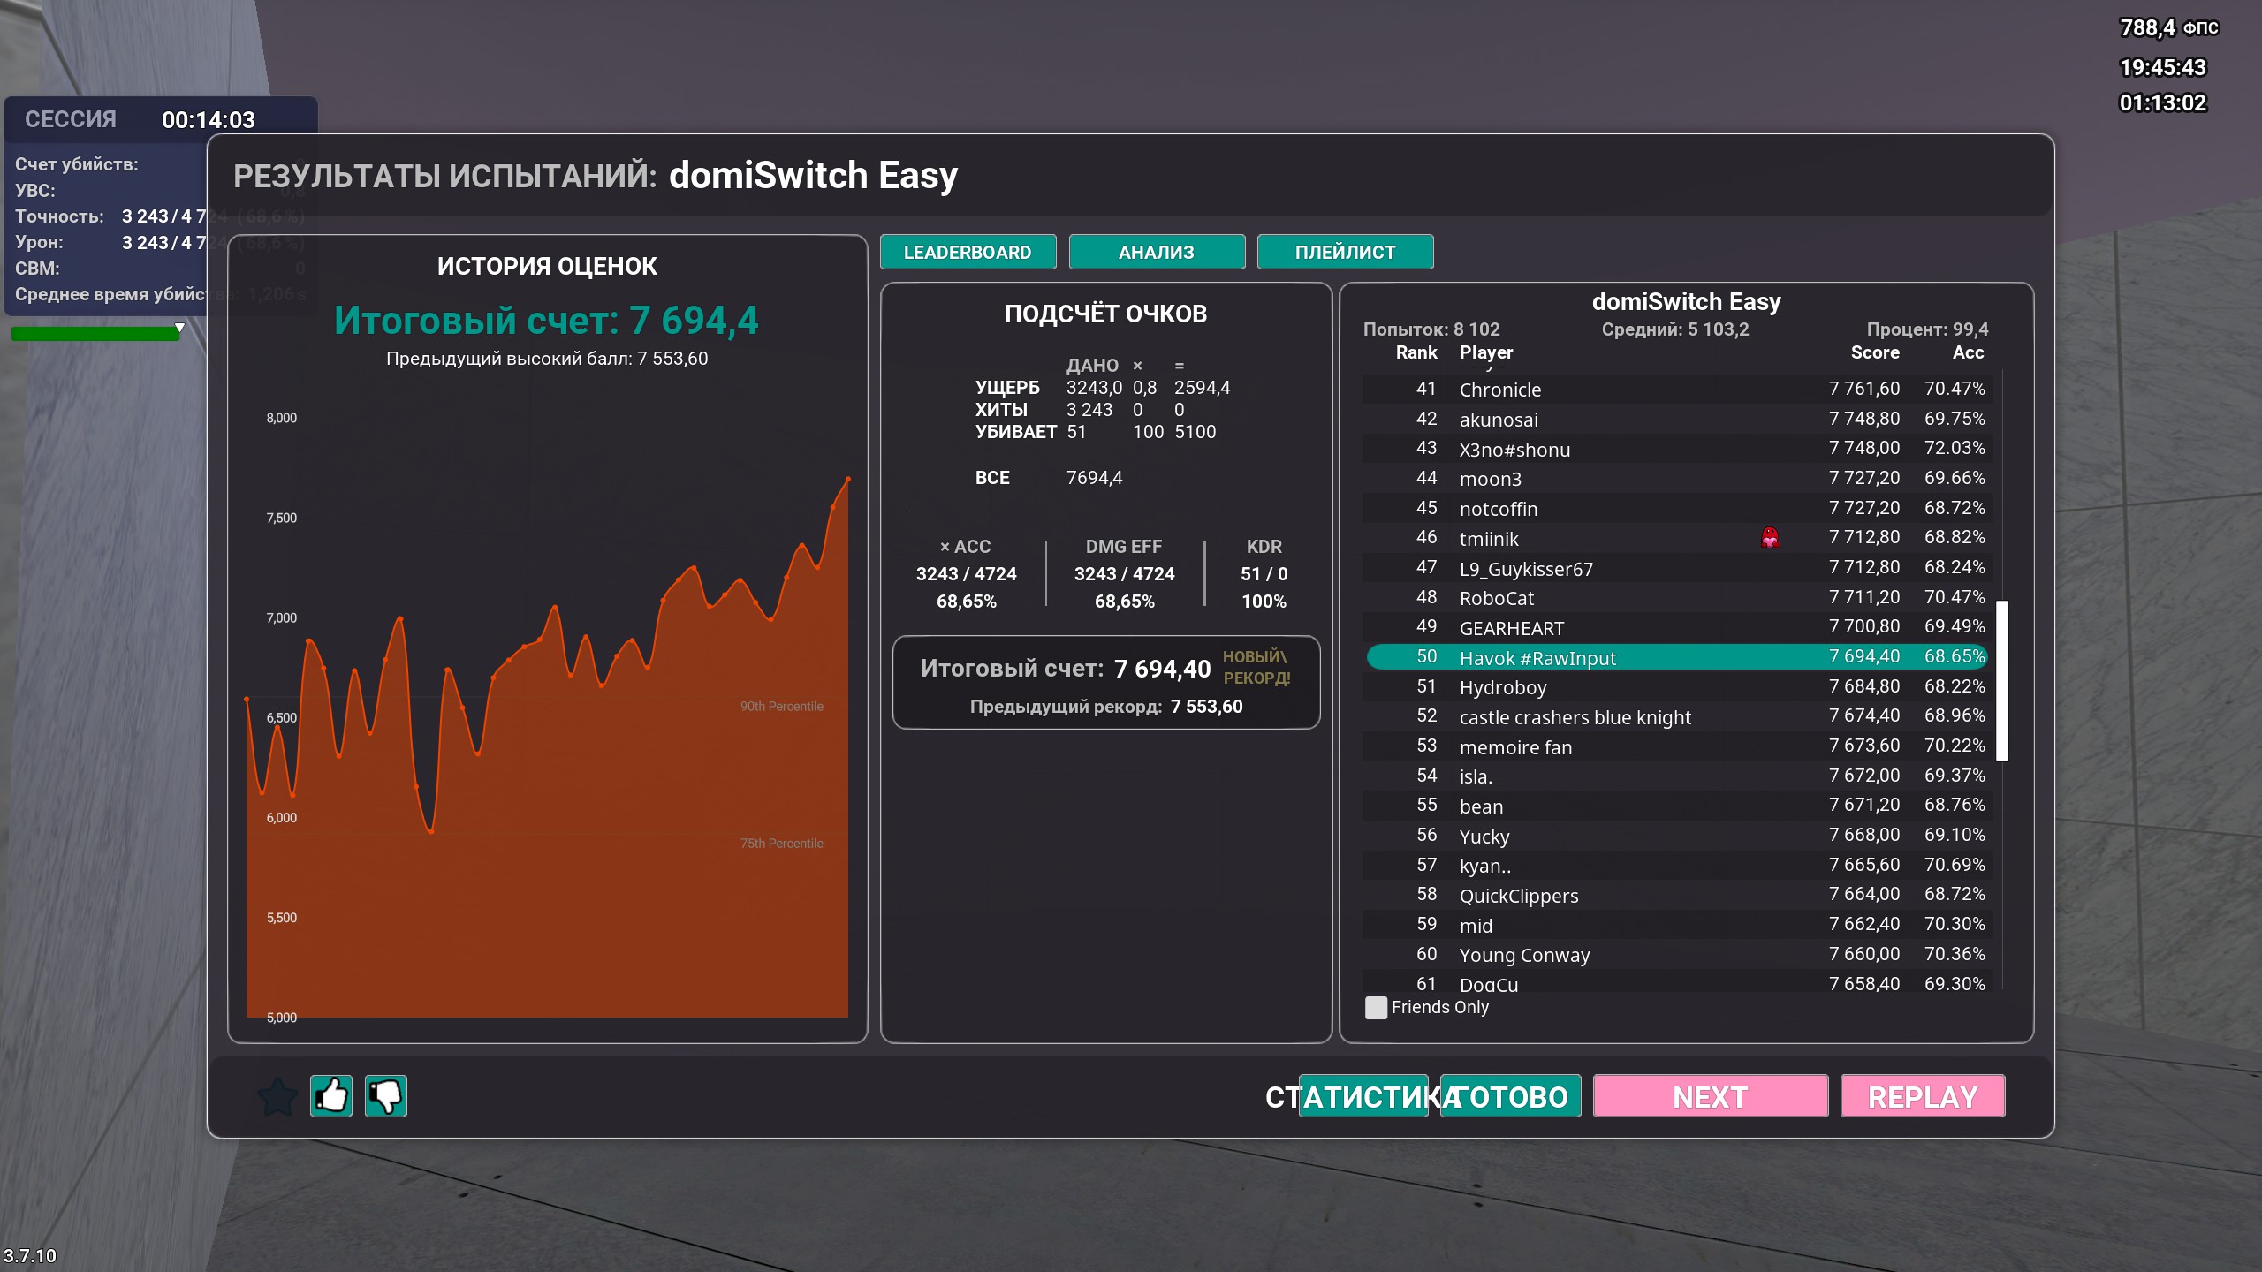2262x1272 pixels.
Task: Click the last data point on score graph
Action: point(848,479)
